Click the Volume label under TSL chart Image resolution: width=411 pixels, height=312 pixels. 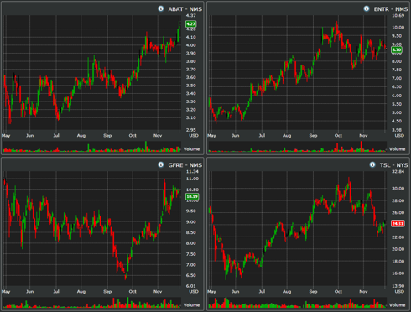(398, 305)
